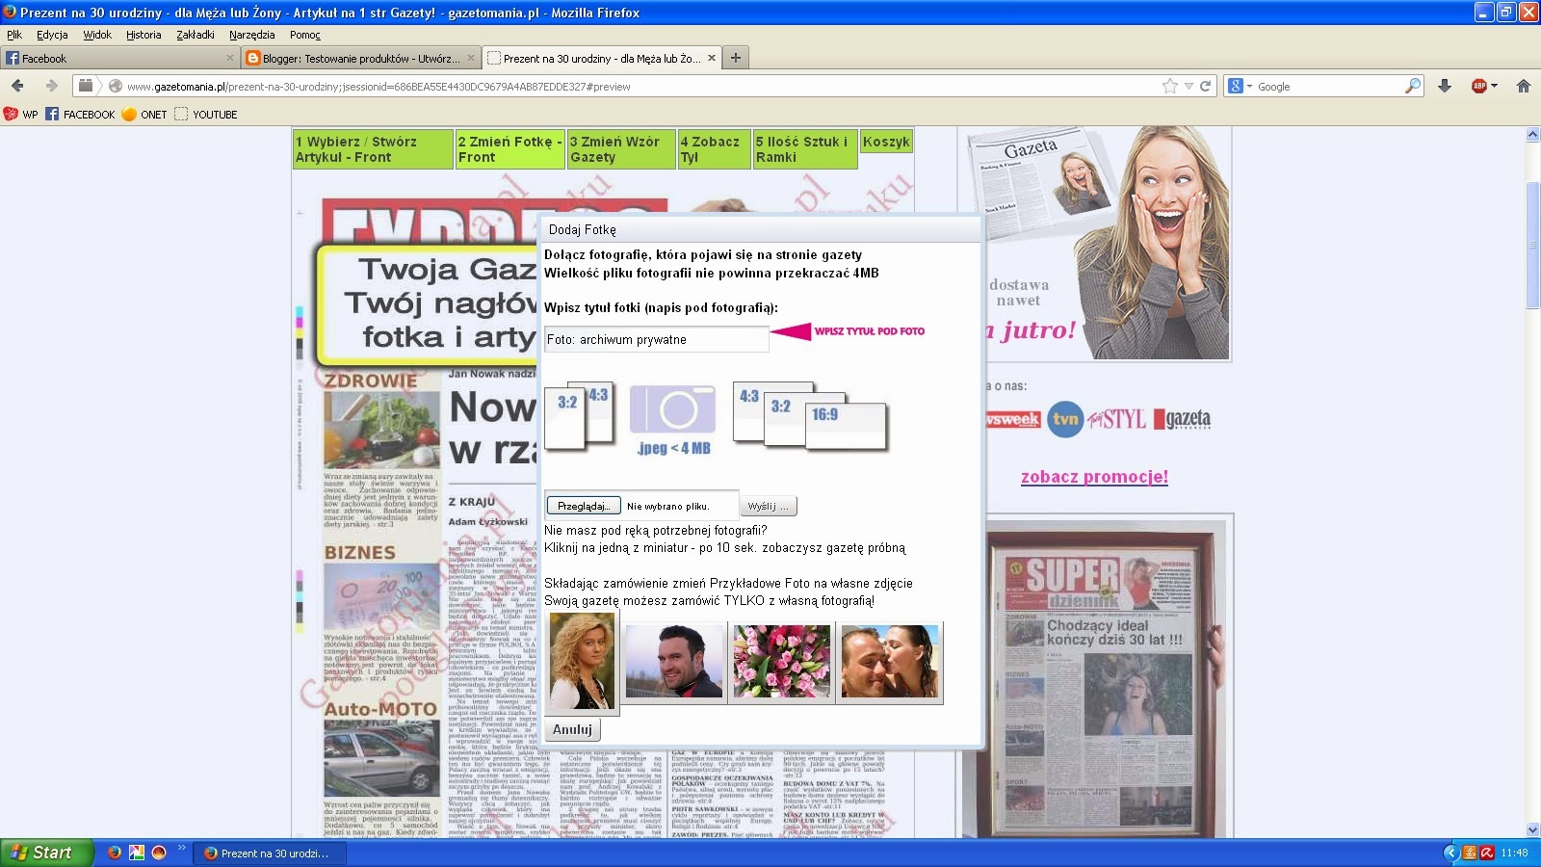Close the Prezent na 30 urodziny tab
The image size is (1541, 867).
(712, 58)
